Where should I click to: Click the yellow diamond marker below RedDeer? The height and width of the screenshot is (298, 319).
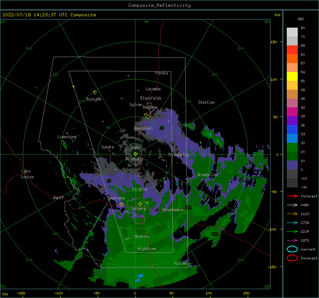(x=146, y=115)
